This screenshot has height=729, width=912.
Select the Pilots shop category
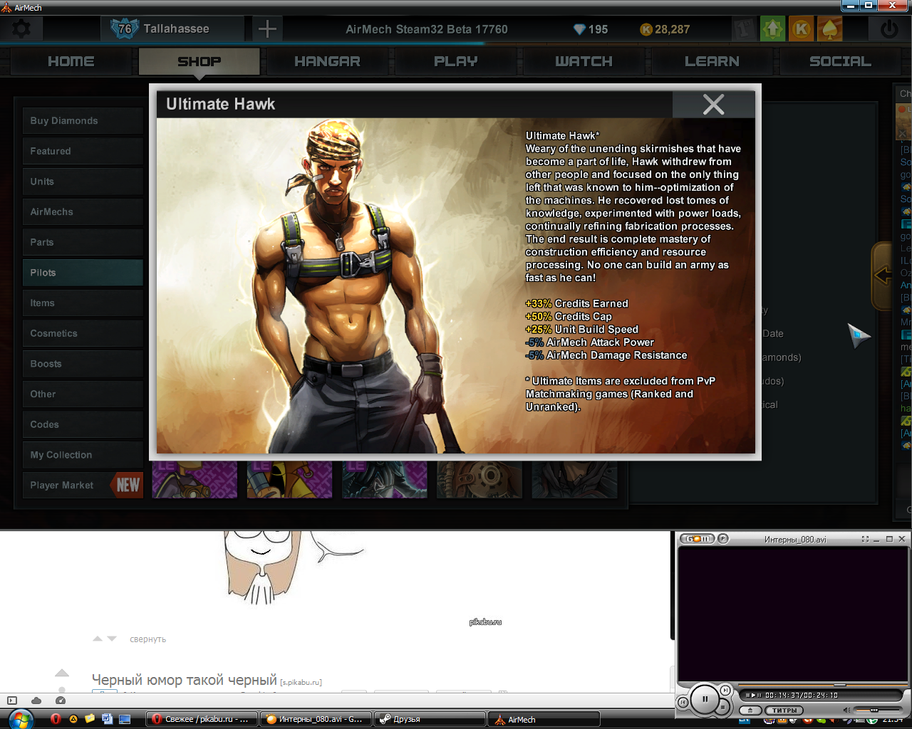coord(83,273)
